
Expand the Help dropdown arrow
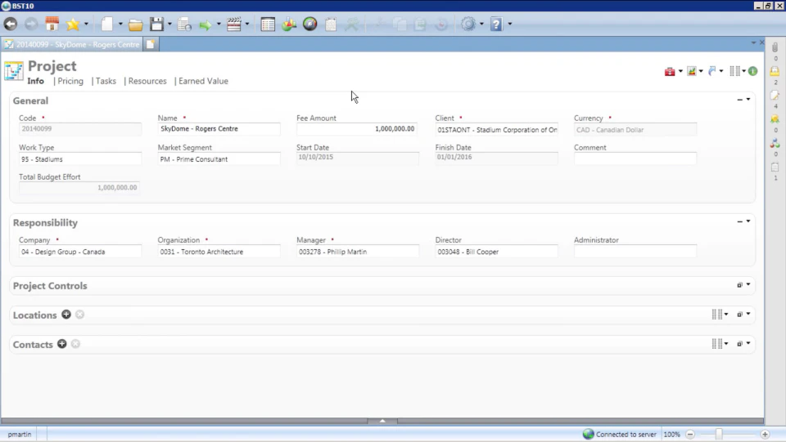(x=510, y=24)
